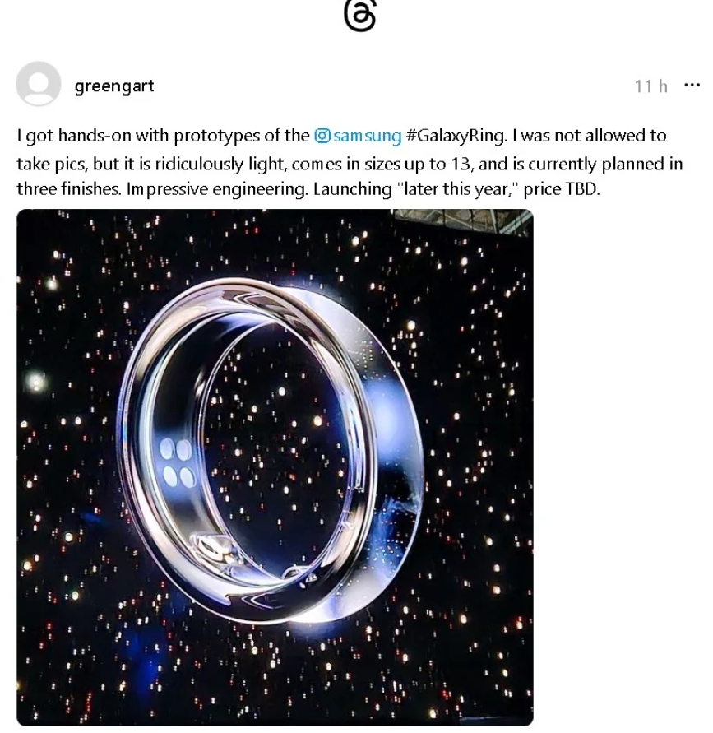The height and width of the screenshot is (733, 713).
Task: Open the Galaxy Ring photo
Action: point(275,467)
